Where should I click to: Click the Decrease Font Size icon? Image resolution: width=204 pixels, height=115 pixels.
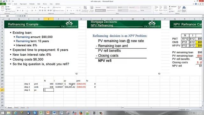pos(37,7)
